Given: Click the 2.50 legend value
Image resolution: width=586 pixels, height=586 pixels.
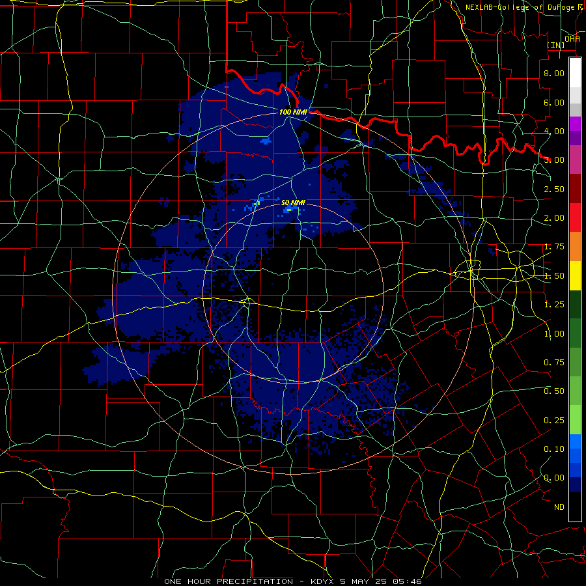Looking at the screenshot, I should [554, 189].
